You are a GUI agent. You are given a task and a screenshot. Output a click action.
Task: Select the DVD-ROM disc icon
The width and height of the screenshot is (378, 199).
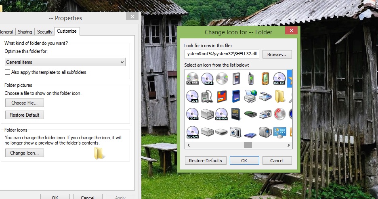coord(222,114)
